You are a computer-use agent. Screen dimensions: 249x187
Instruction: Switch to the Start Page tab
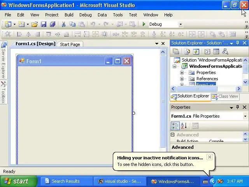pos(70,44)
